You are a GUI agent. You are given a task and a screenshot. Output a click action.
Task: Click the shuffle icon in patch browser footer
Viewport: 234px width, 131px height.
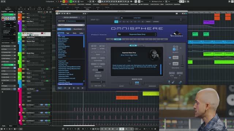point(65,88)
